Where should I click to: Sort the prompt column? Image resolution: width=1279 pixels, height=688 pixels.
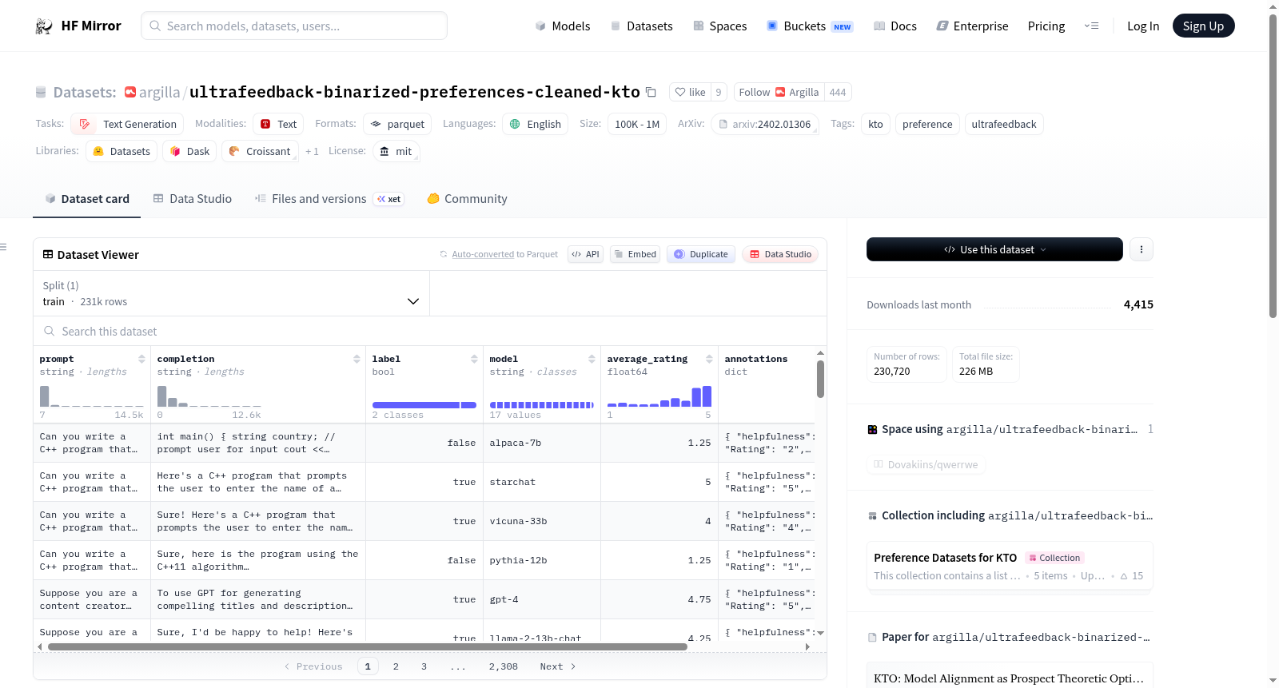(141, 359)
